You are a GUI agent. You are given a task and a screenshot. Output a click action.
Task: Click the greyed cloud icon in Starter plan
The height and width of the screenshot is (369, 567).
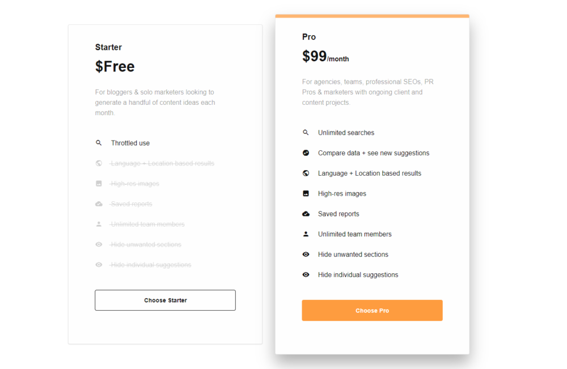99,204
